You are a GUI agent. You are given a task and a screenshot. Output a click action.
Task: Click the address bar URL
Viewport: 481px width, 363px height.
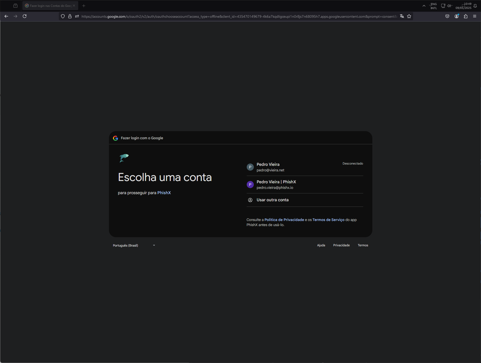point(239,16)
